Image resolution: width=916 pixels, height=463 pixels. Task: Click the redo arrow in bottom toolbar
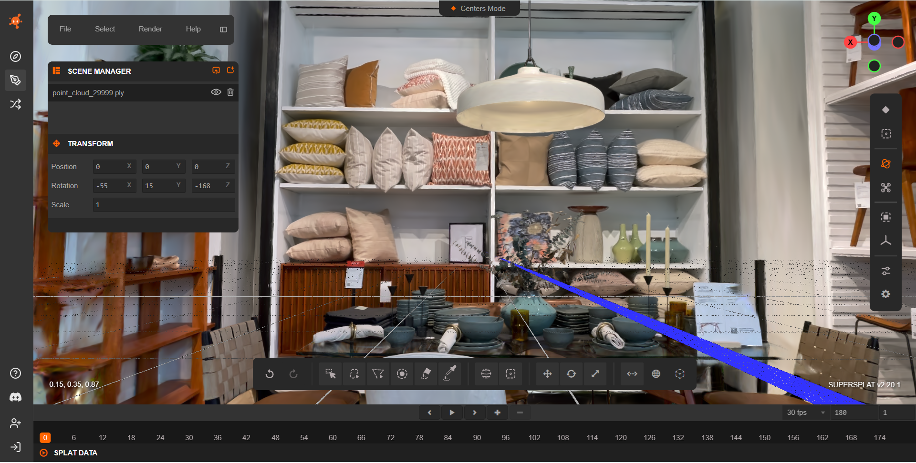coord(293,374)
